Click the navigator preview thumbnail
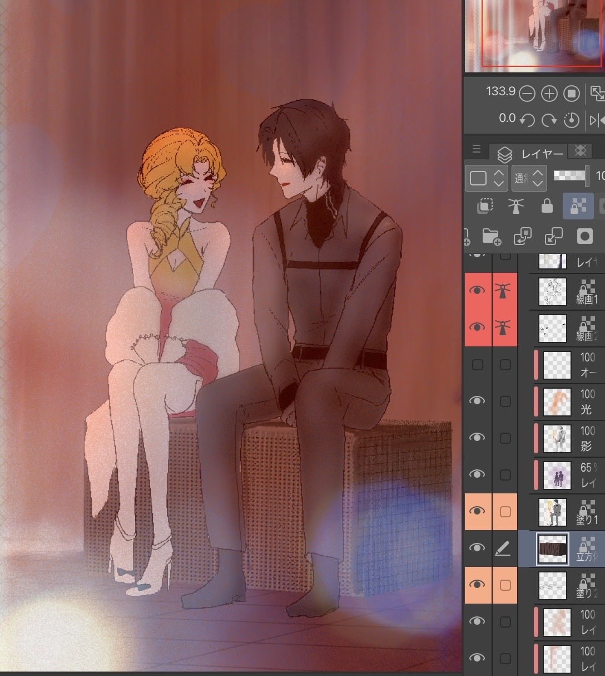Screen dimensions: 605x676 [x=534, y=36]
